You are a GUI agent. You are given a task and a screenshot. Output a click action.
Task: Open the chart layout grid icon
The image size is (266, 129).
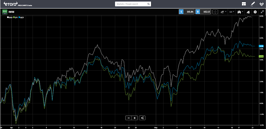(244, 4)
